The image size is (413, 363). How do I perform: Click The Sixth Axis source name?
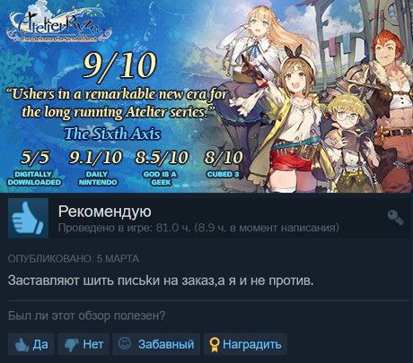coord(112,134)
